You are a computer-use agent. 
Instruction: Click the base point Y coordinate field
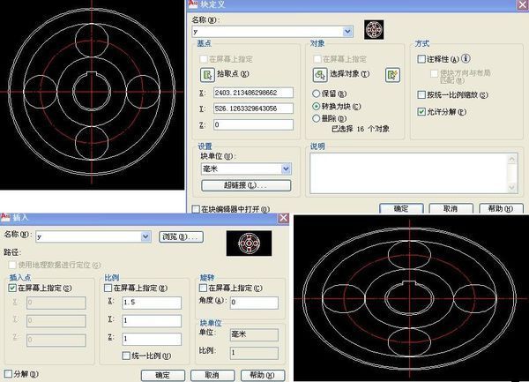[x=253, y=109]
